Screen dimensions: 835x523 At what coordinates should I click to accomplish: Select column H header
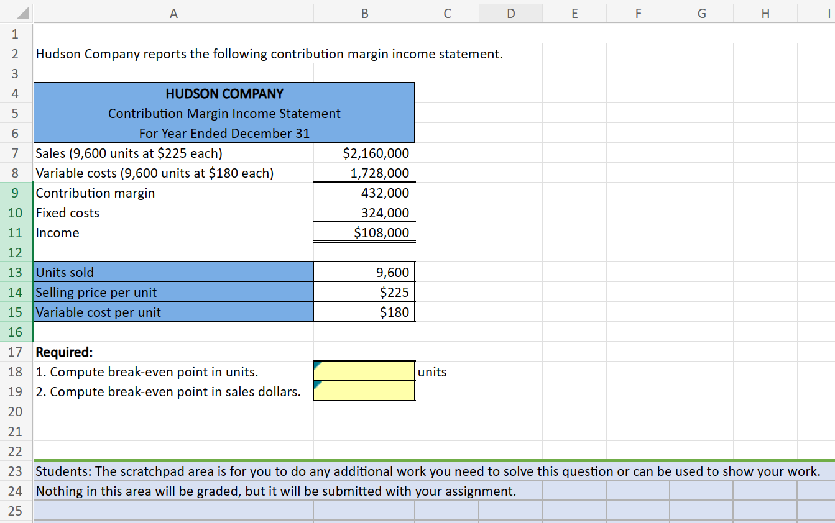coord(765,13)
